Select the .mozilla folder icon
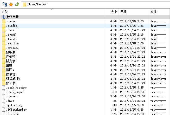The height and width of the screenshot is (115, 170). click(x=4, y=43)
